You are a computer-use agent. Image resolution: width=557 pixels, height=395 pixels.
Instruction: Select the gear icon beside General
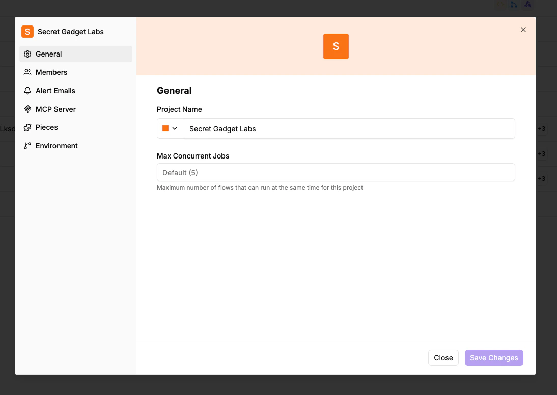26,54
